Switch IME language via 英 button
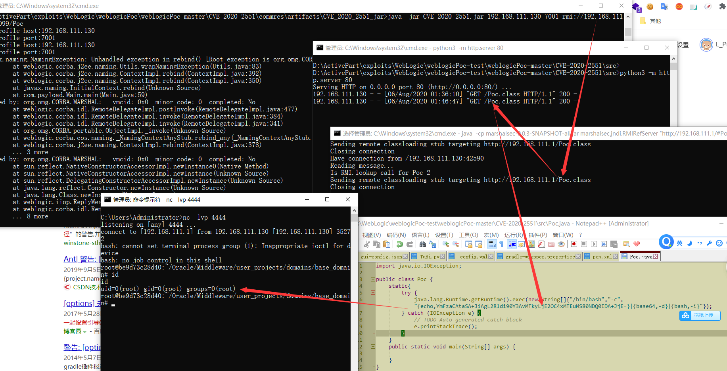The height and width of the screenshot is (371, 727). pyautogui.click(x=679, y=243)
